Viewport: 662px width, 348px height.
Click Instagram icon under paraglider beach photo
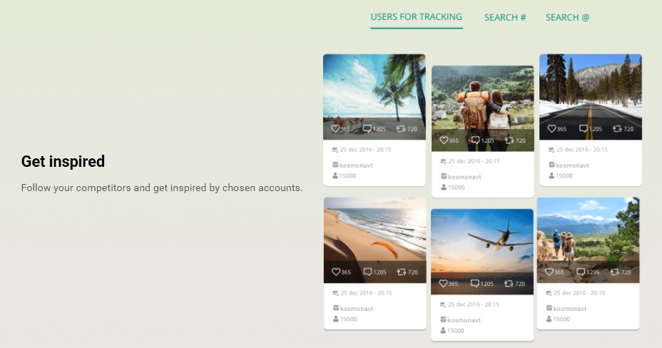[336, 308]
